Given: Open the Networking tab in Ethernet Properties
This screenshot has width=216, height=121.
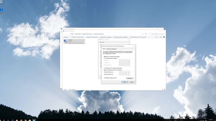Looking at the screenshot, I should [102, 42].
